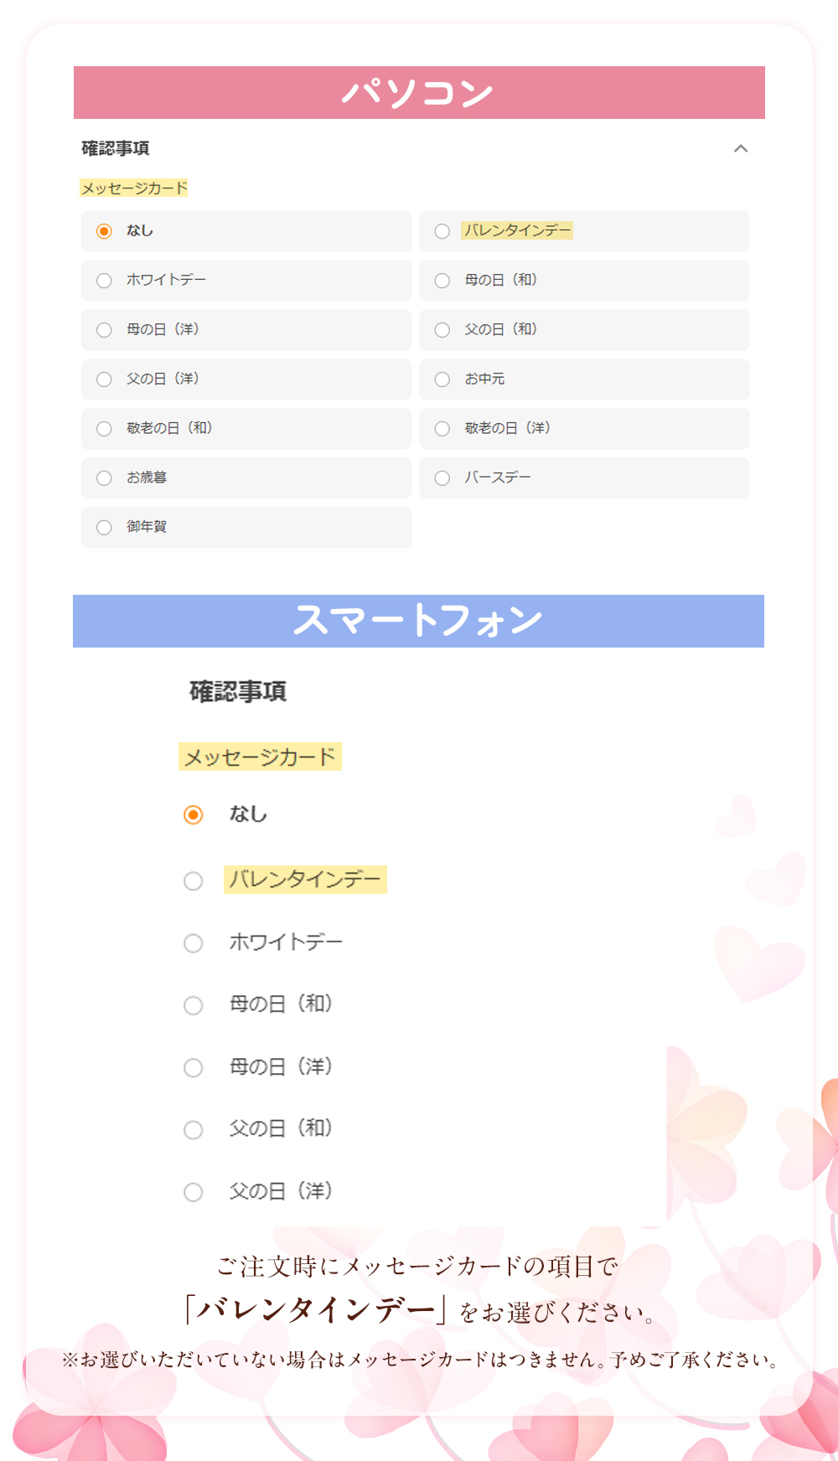Pick the お歳暮 radio option

pos(104,478)
